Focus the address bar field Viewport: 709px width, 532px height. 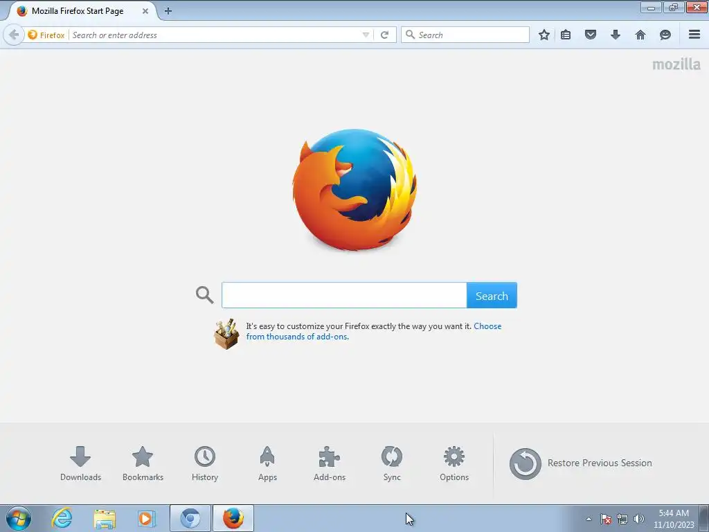point(216,35)
